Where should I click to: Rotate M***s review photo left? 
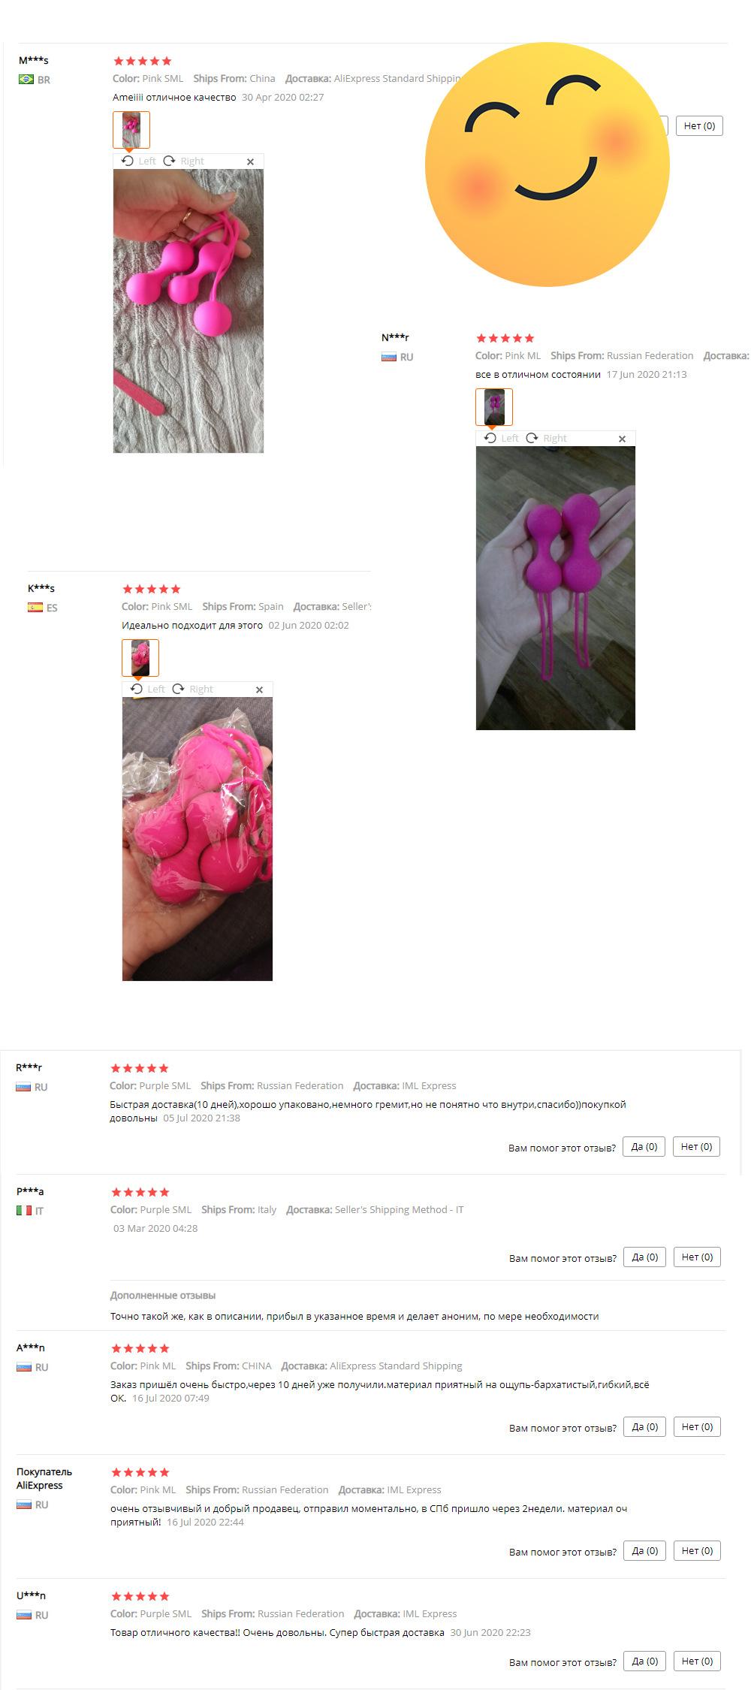tap(139, 161)
